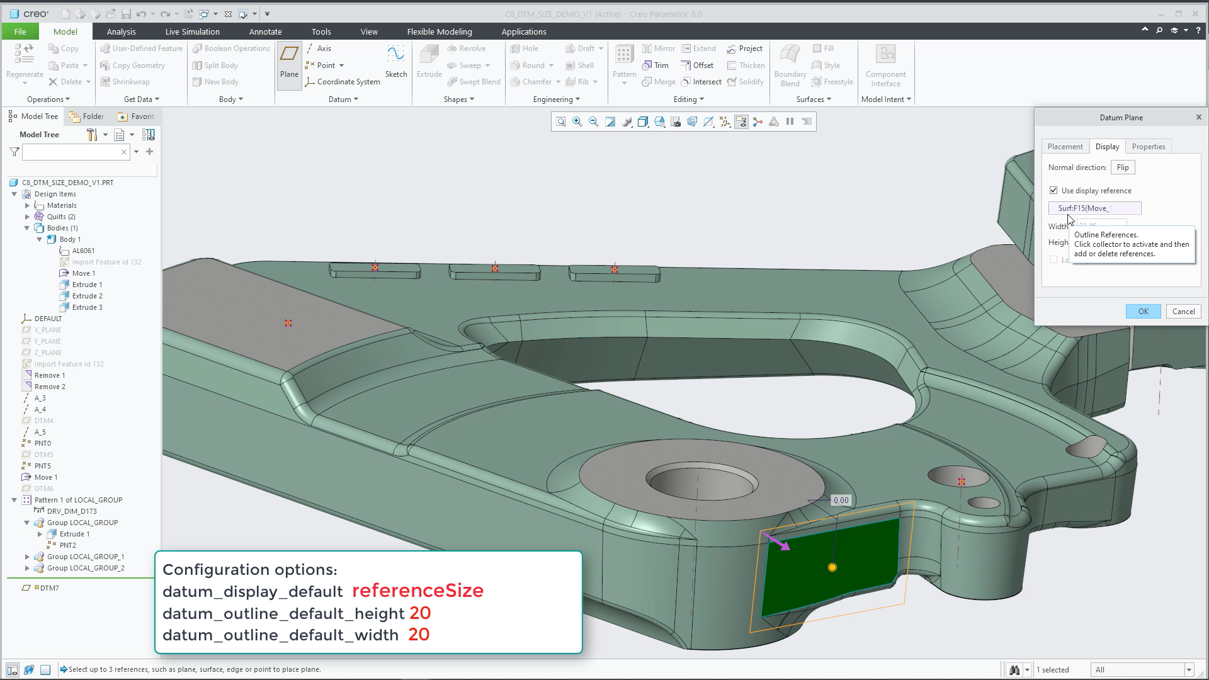Expand the Quilts (2) tree node
Image resolution: width=1209 pixels, height=680 pixels.
(27, 217)
